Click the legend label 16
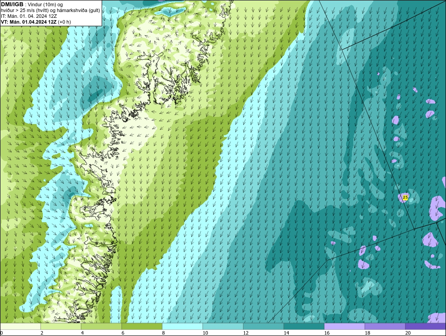446x336 pixels. (x=327, y=333)
